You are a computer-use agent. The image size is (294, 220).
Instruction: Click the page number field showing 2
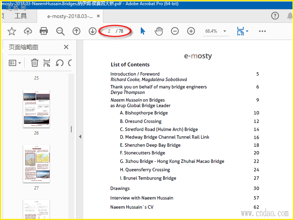[x=109, y=31]
